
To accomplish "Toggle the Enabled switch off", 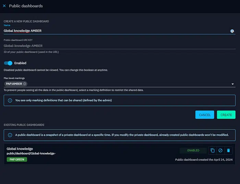I will click(x=8, y=63).
